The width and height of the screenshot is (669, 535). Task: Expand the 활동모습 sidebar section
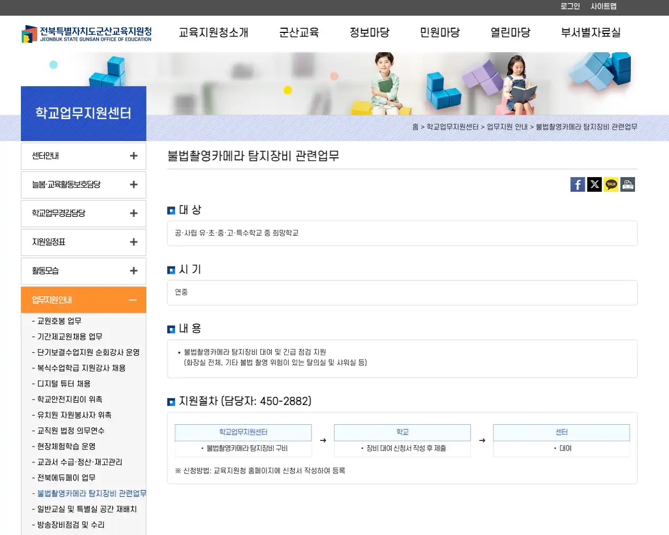tap(84, 271)
